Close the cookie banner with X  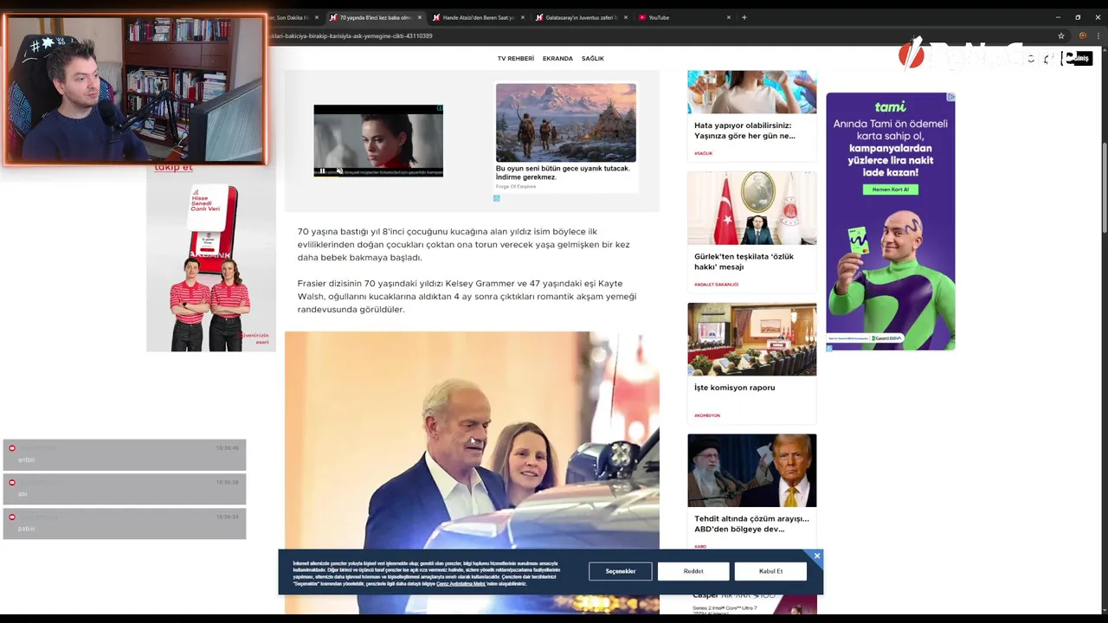pos(816,556)
